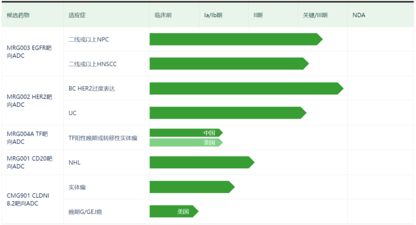Select the 关键/III期 stage header
Image resolution: width=416 pixels, height=225 pixels.
click(315, 15)
